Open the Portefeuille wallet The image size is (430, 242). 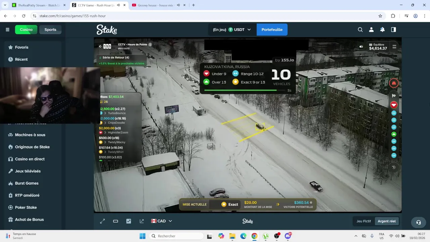[272, 30]
